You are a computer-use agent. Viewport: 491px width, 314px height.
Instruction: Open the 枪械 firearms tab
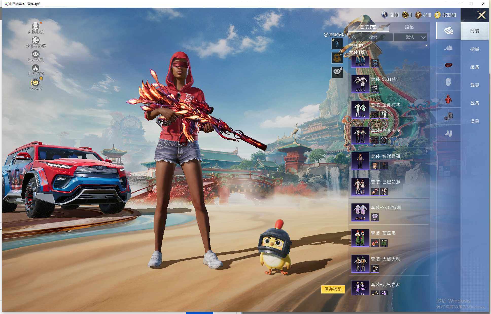[x=475, y=49]
